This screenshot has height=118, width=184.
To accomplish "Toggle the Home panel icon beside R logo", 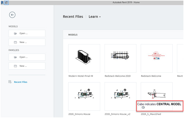I will point(6,3).
